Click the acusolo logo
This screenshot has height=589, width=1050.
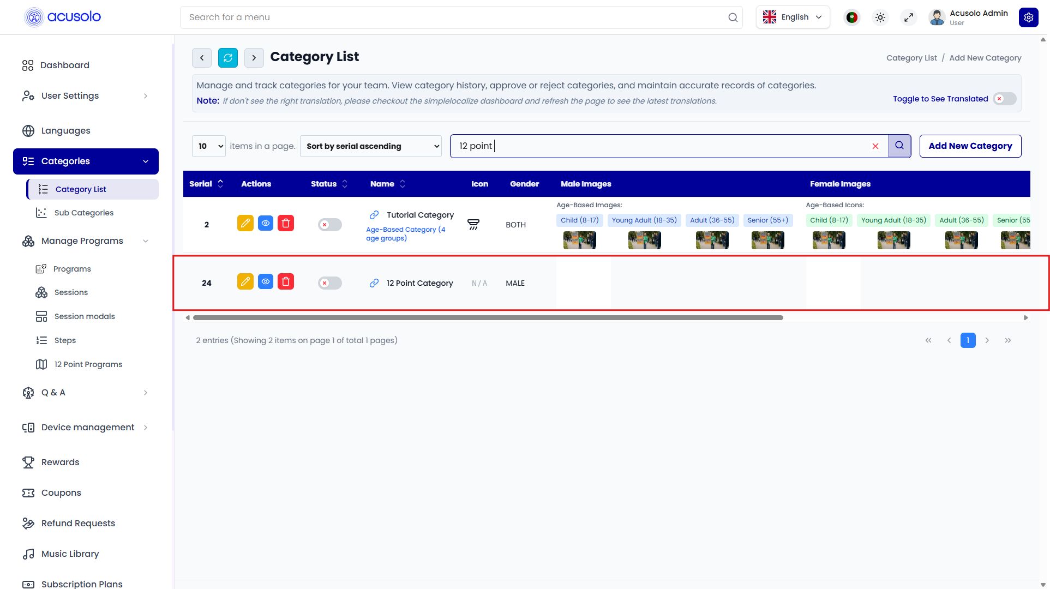[63, 17]
